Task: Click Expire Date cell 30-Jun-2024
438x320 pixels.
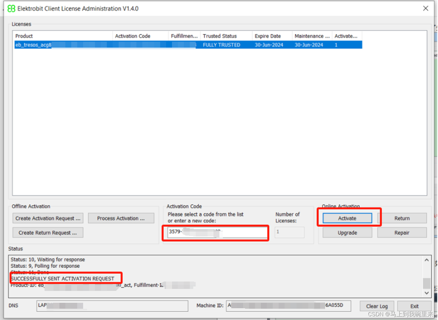Action: (269, 45)
